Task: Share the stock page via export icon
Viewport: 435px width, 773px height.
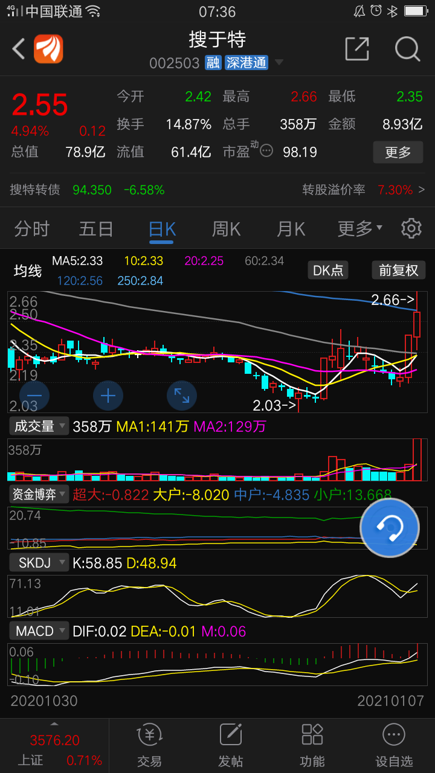Action: (x=356, y=49)
